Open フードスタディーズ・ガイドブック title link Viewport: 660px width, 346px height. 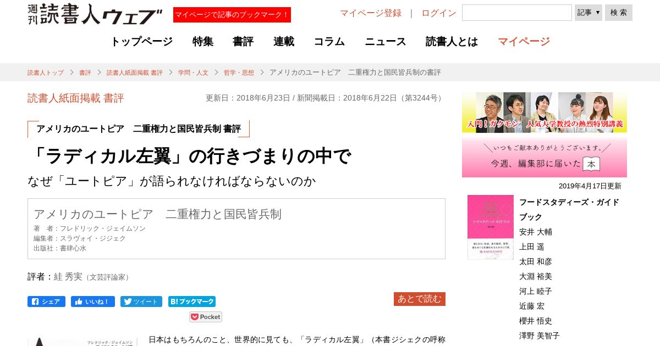tap(569, 209)
